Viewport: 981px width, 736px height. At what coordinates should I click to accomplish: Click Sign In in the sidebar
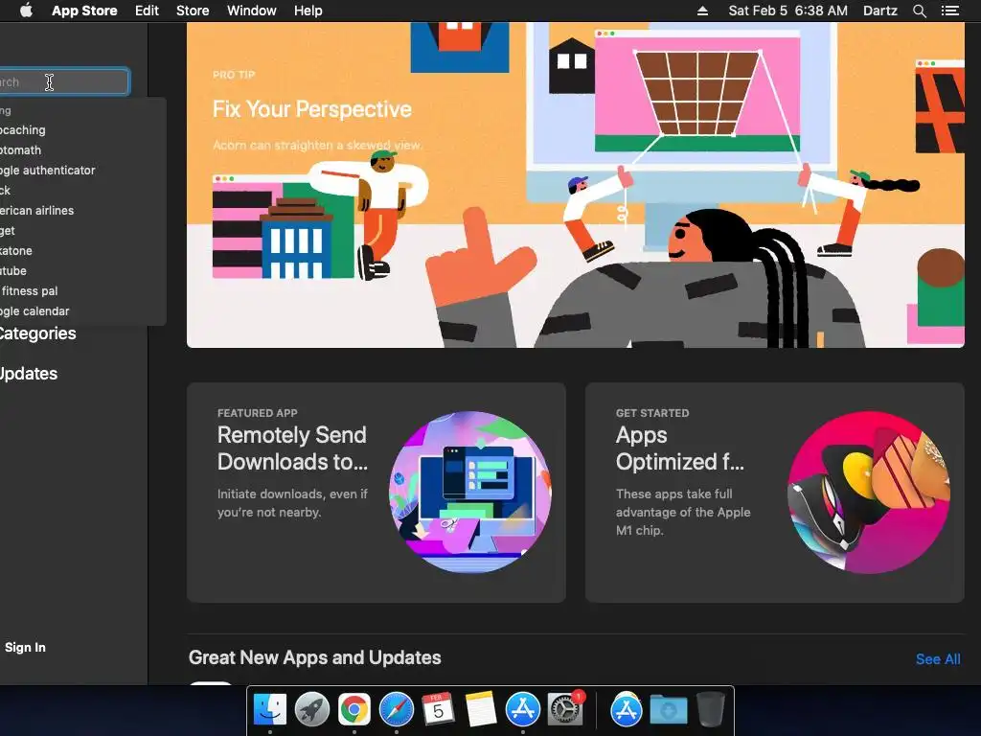pyautogui.click(x=25, y=647)
